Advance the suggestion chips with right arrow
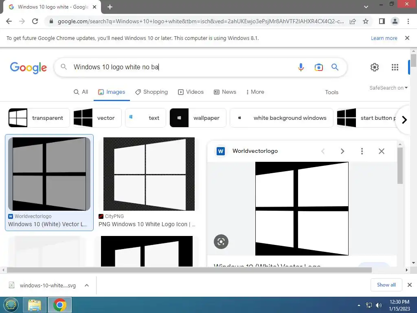The height and width of the screenshot is (313, 417). tap(404, 120)
